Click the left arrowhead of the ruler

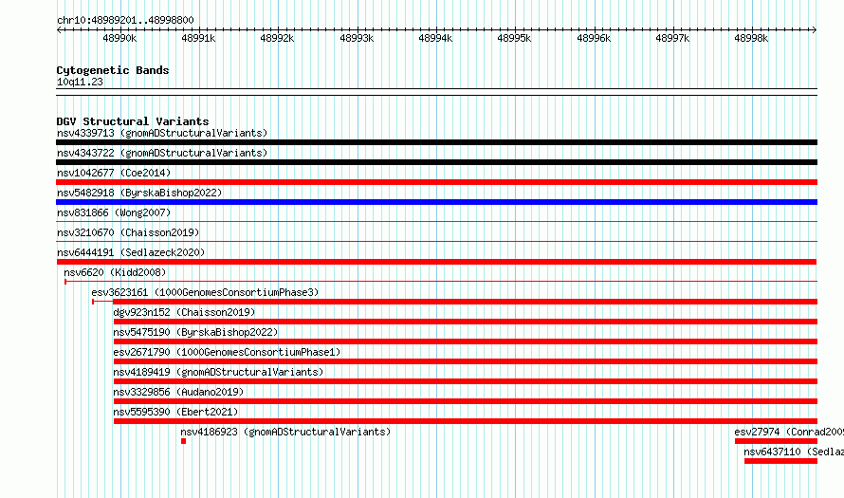click(x=59, y=30)
